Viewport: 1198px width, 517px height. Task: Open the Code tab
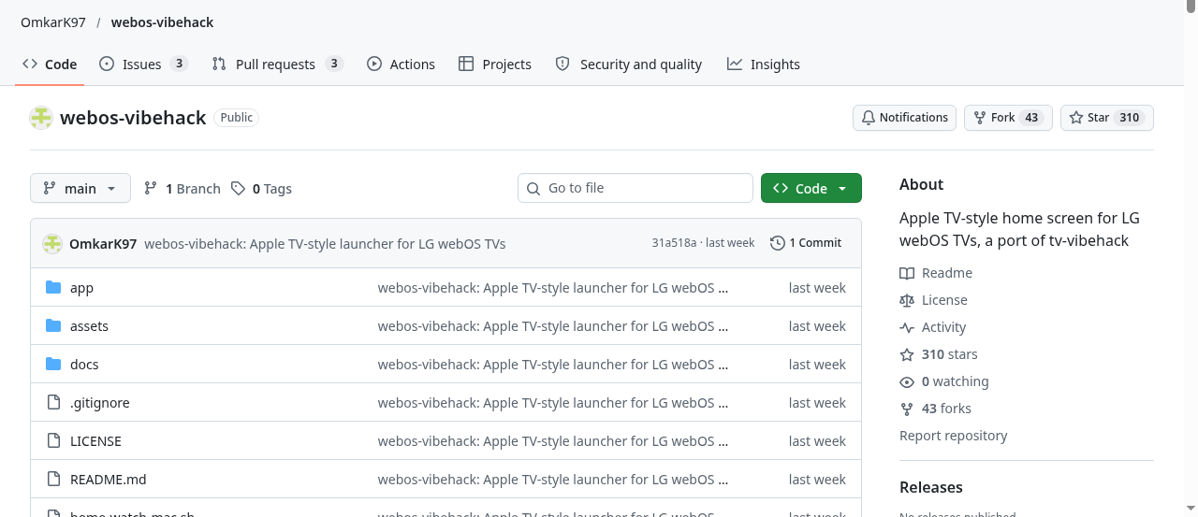pos(50,64)
